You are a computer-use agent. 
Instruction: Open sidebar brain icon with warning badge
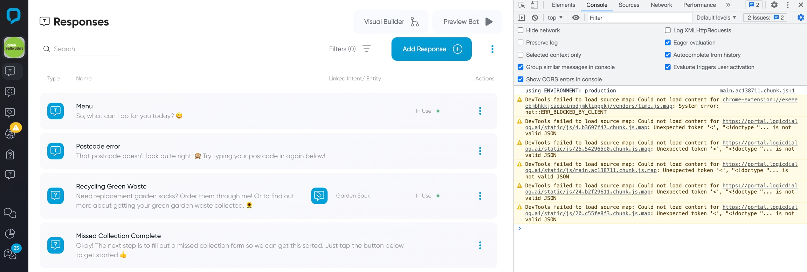coord(11,133)
